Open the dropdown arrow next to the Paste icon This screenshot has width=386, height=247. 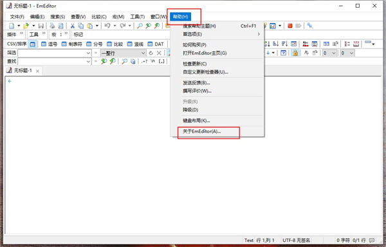(97, 26)
